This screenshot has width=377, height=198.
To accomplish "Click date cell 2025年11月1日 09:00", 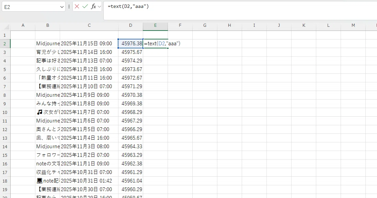I will pyautogui.click(x=89, y=164).
